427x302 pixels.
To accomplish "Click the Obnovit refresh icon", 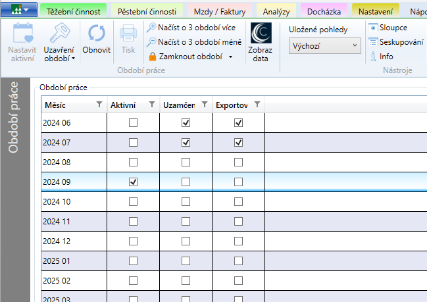I will 96,34.
